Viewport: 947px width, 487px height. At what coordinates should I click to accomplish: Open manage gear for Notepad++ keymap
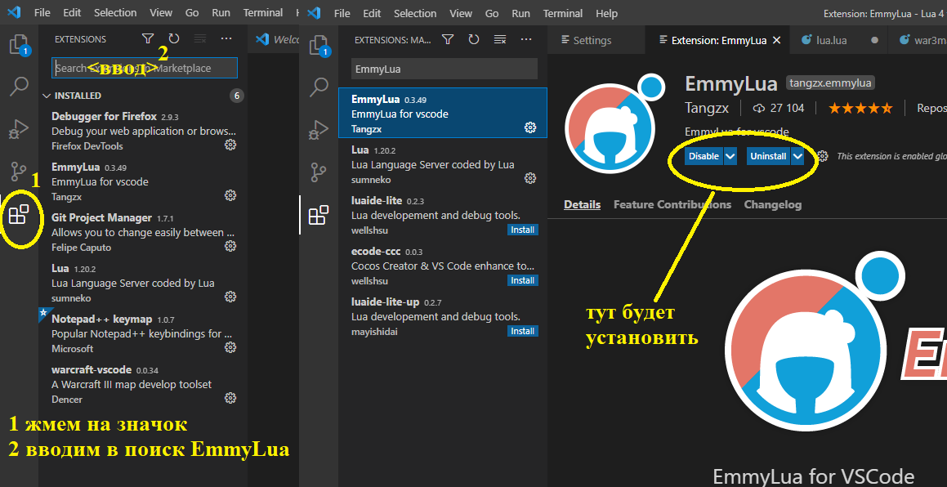pyautogui.click(x=230, y=347)
